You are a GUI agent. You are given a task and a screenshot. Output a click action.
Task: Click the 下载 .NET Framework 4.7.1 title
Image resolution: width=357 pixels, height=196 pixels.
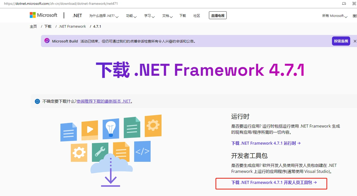[200, 70]
